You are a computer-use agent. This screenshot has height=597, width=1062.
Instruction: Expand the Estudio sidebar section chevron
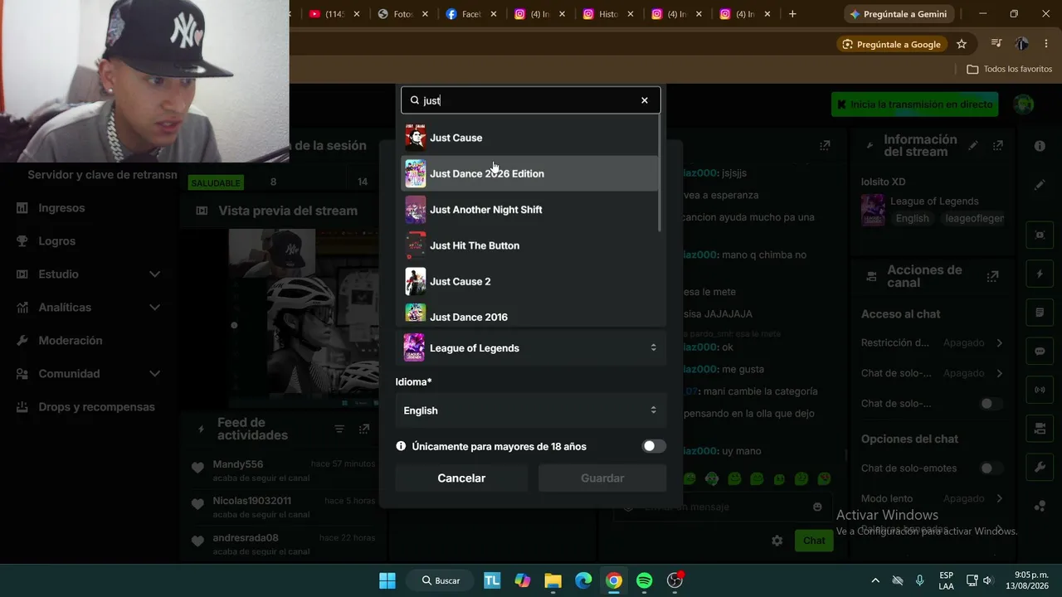(x=154, y=274)
